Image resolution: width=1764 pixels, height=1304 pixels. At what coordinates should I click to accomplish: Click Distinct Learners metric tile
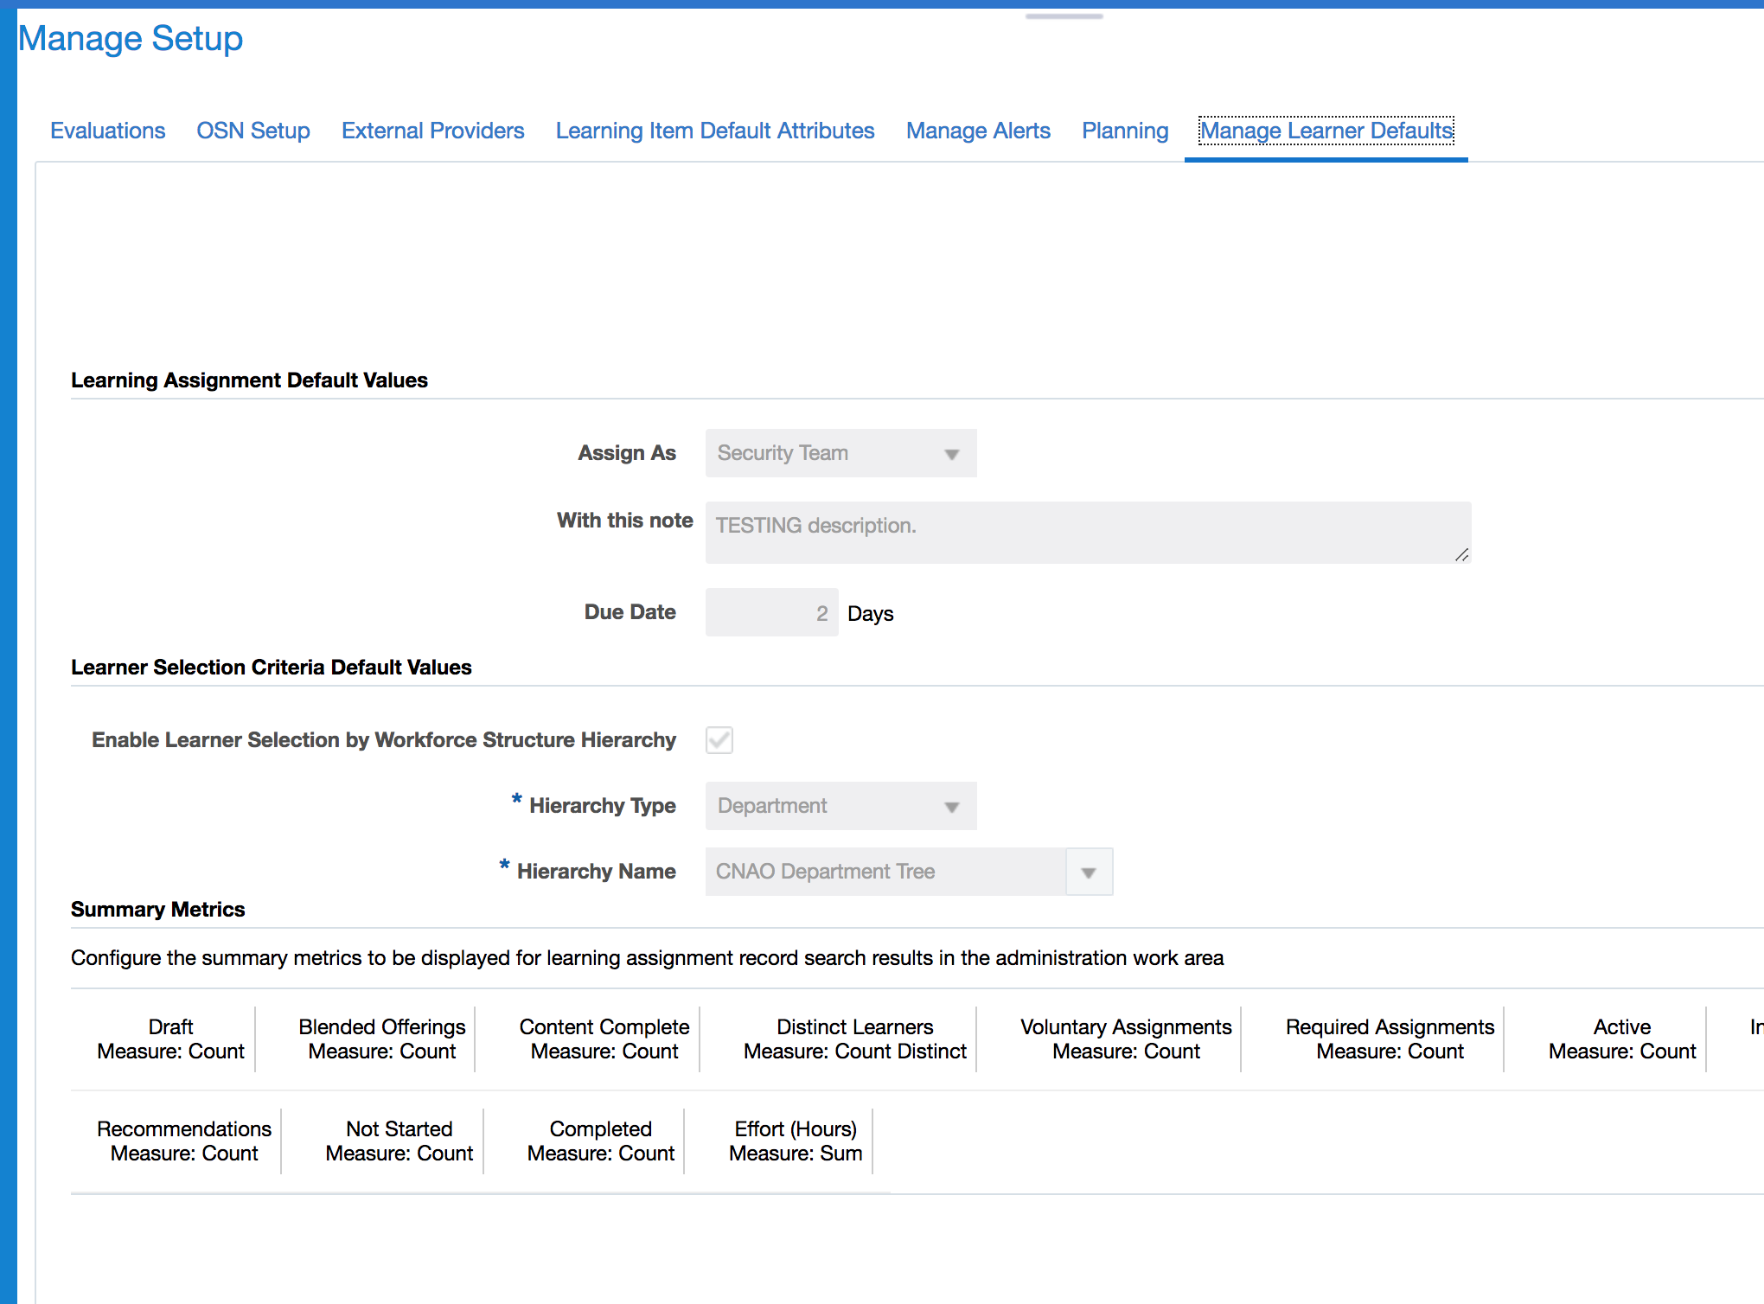[x=854, y=1039]
